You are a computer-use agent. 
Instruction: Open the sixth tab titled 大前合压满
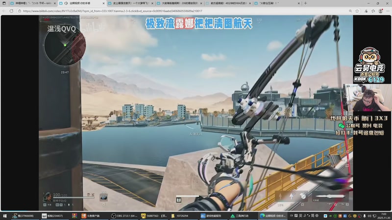click(x=277, y=3)
